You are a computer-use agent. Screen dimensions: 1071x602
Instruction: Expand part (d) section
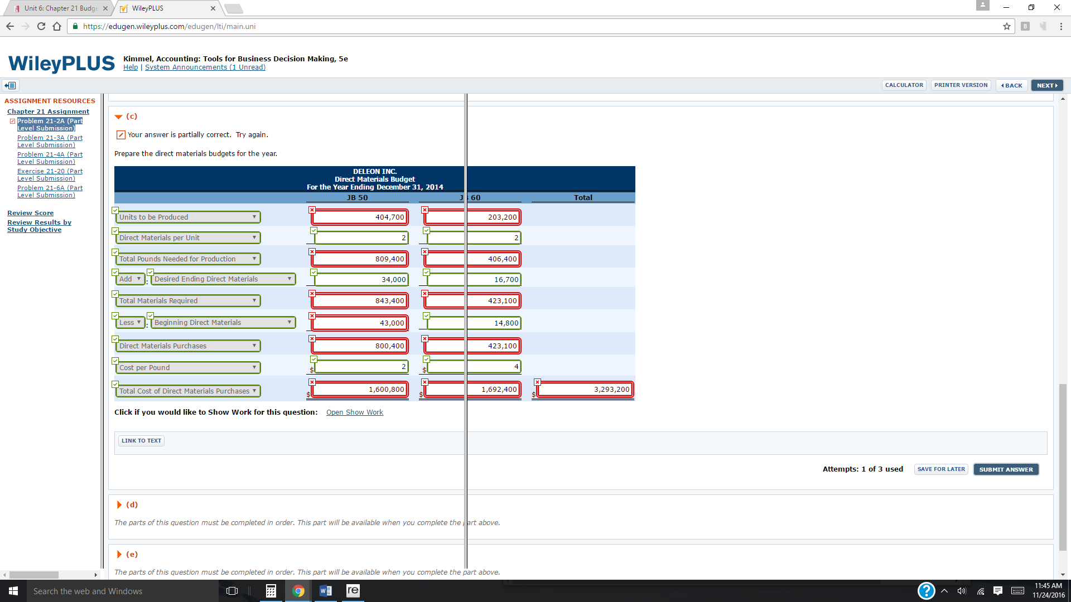pos(119,505)
